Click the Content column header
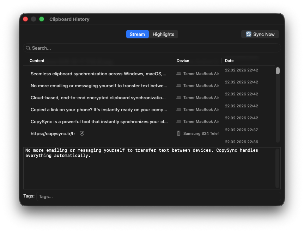This screenshot has height=232, width=304. [37, 61]
